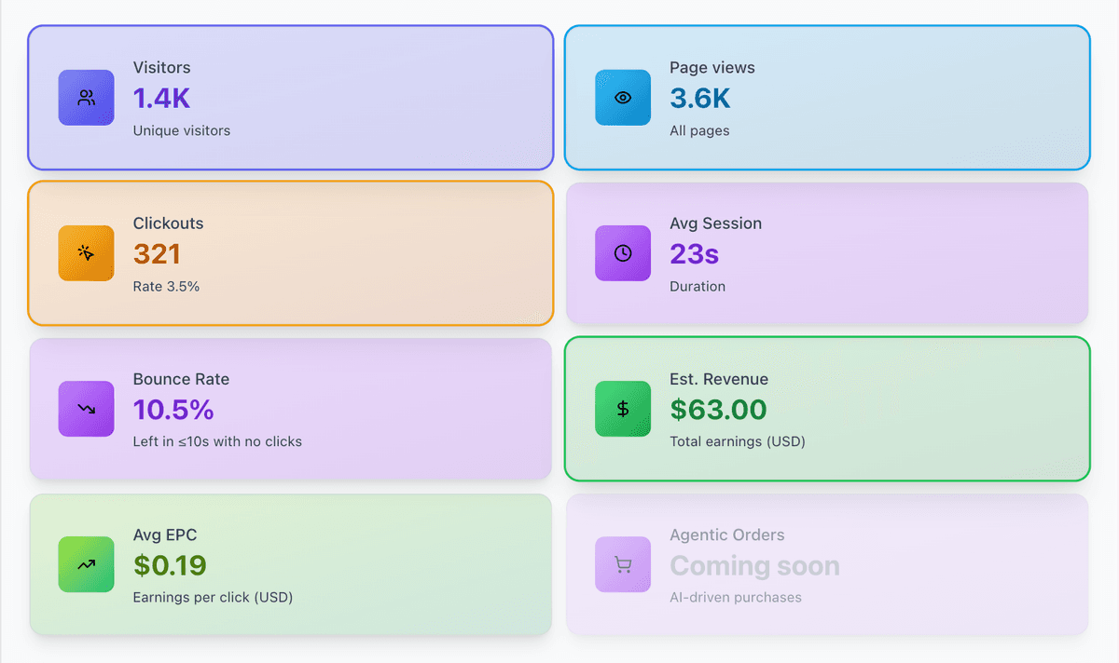
Task: Select the Est. Revenue label
Action: pos(719,379)
